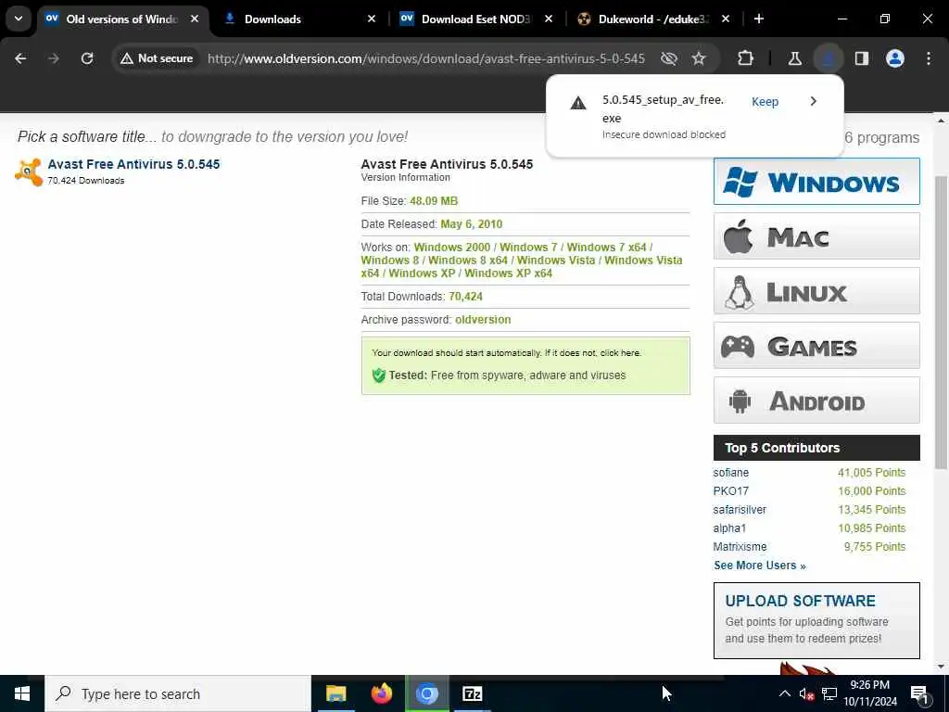Viewport: 949px width, 712px height.
Task: Click the page vertical scrollbar
Action: [x=941, y=321]
